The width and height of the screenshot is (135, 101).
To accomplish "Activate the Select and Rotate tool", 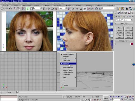I will (x=52, y=9).
